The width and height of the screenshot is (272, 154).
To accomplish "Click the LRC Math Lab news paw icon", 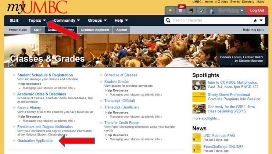I will [197, 137].
